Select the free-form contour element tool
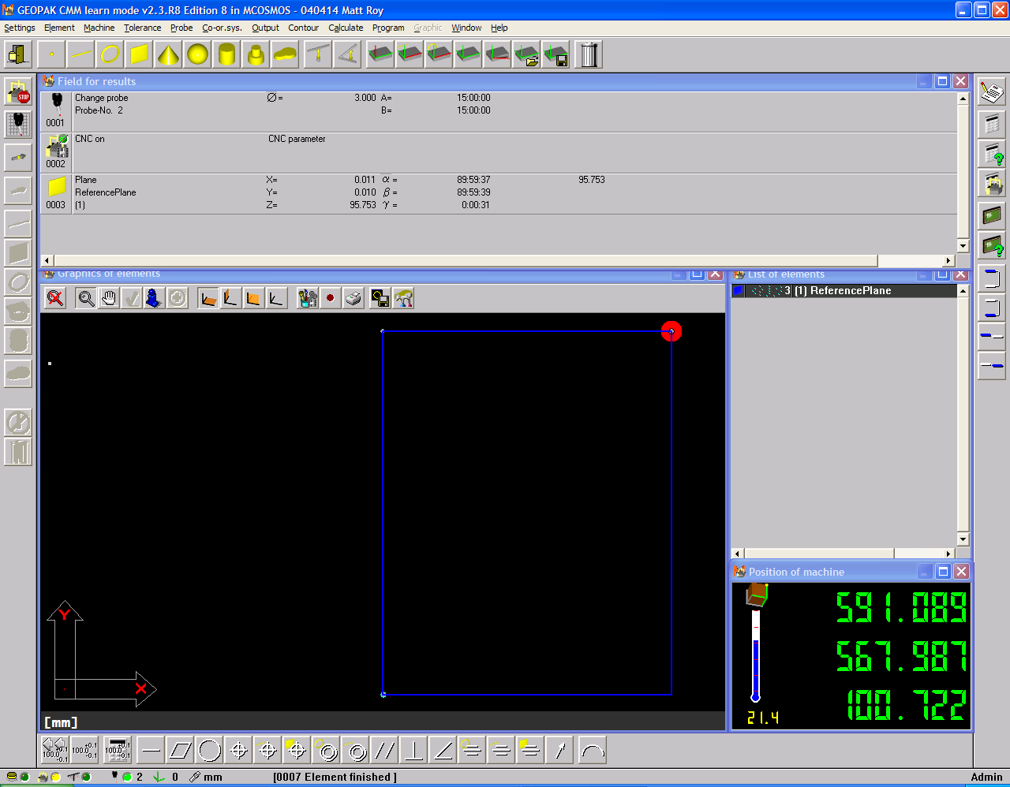1010x787 pixels. coord(285,54)
